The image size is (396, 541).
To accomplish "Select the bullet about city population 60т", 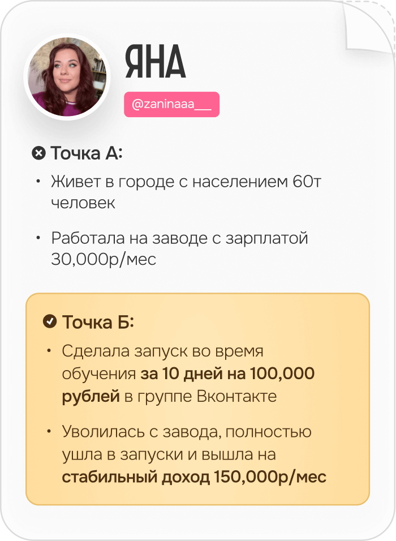I will coord(186,192).
